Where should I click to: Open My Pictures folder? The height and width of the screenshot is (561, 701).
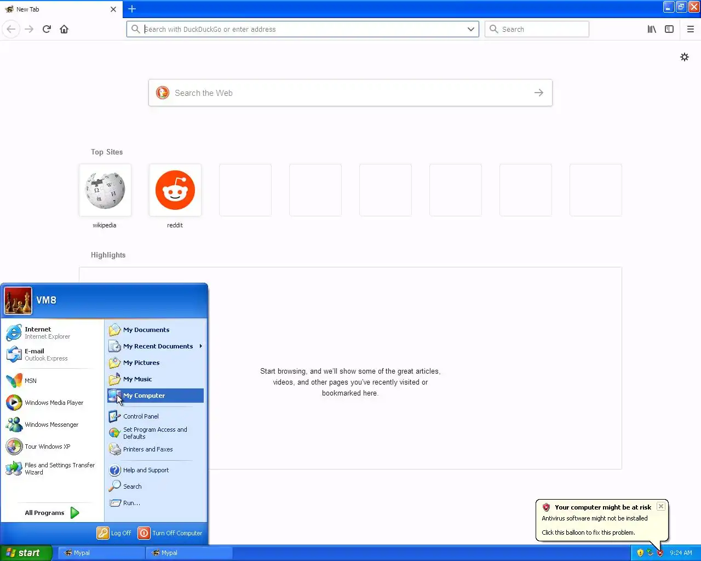coord(156,363)
